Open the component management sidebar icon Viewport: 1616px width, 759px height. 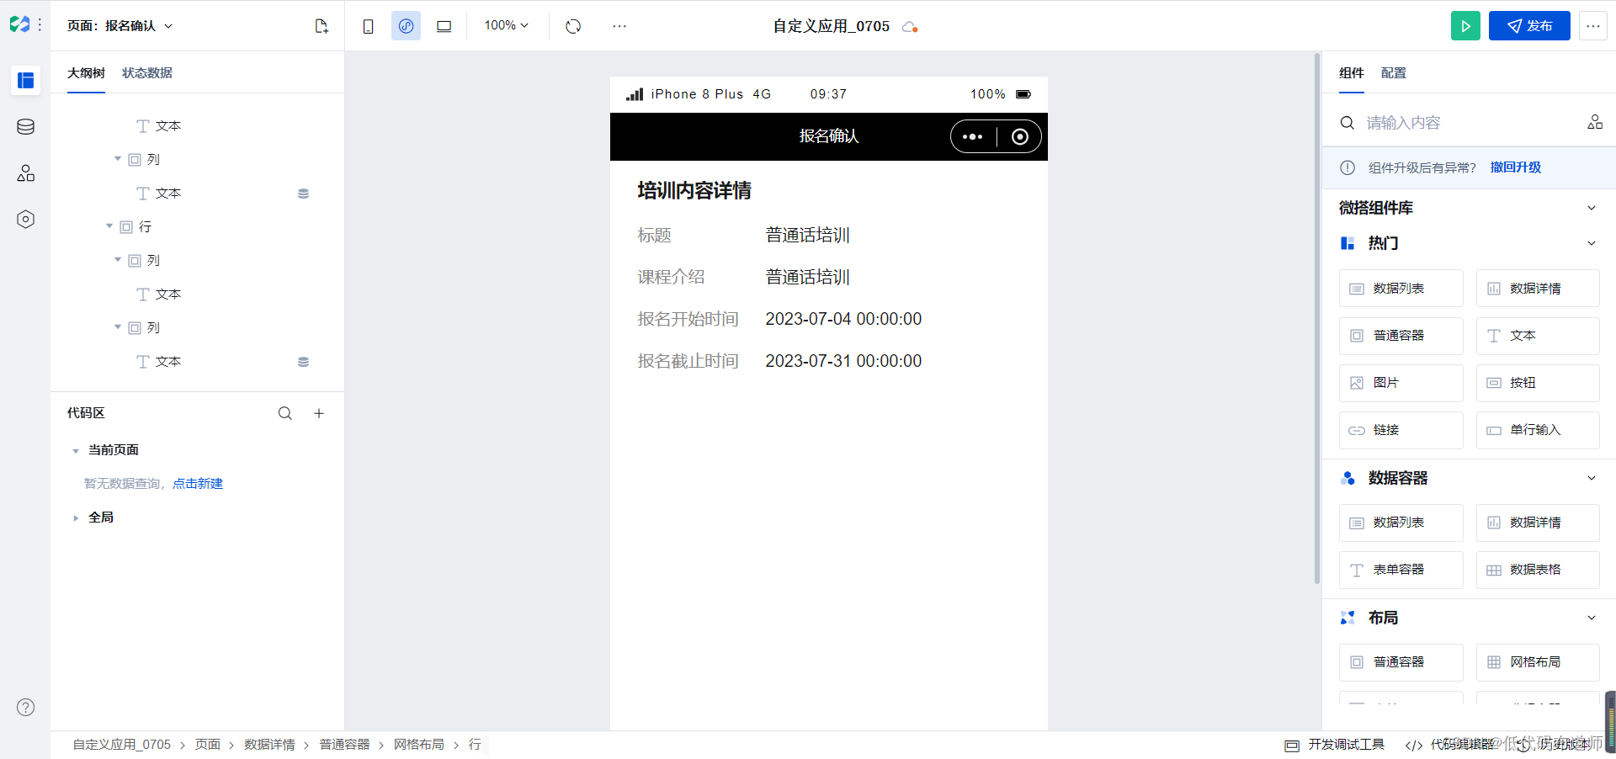pos(25,173)
